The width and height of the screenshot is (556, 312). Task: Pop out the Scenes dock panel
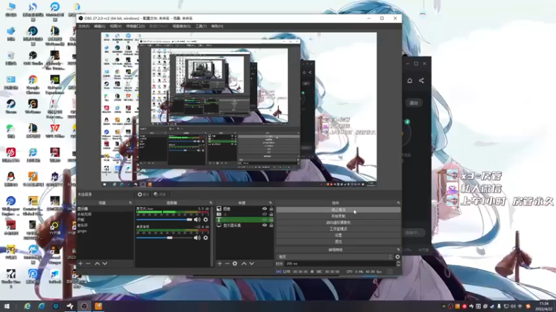coord(130,202)
